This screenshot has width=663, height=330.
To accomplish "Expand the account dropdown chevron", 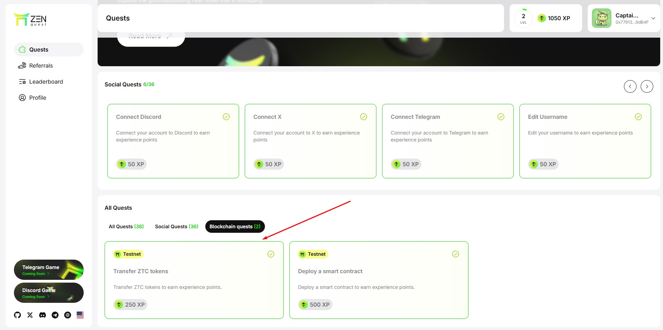I will pyautogui.click(x=653, y=18).
